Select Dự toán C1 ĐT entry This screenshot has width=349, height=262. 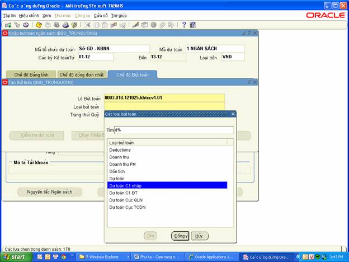(x=167, y=193)
